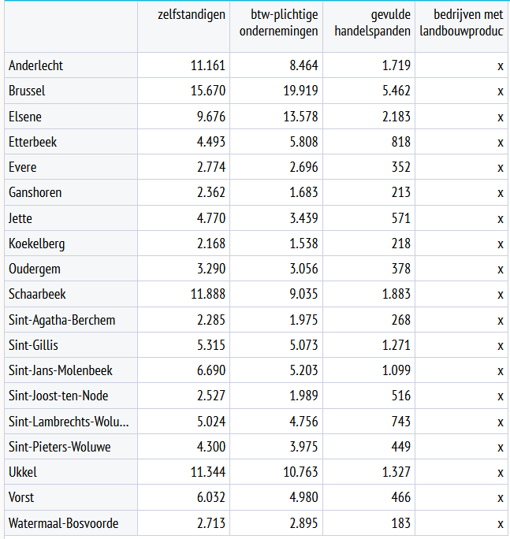Click the 13.578 cell for Elsene
510x539 pixels.
[x=299, y=117]
